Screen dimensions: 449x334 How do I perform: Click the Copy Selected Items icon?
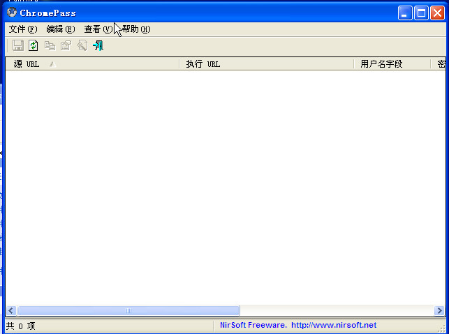tap(50, 45)
